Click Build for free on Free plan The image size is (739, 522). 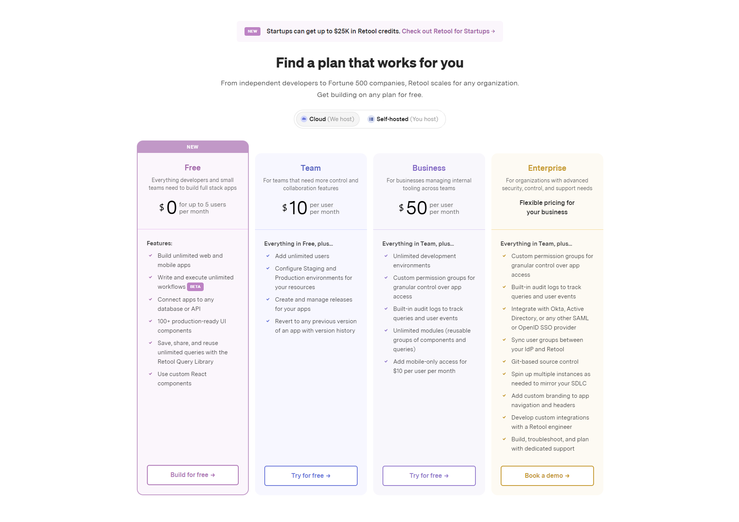(192, 475)
